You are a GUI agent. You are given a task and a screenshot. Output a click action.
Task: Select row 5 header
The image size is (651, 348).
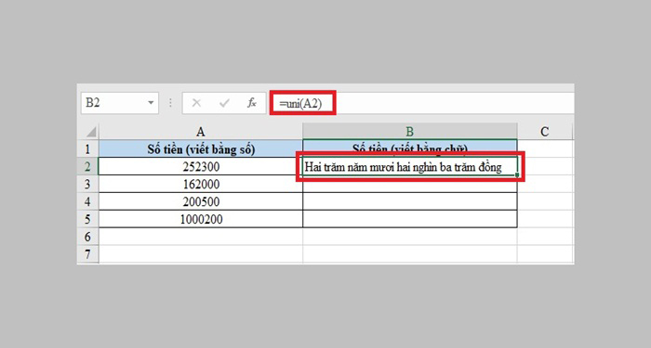(x=87, y=219)
